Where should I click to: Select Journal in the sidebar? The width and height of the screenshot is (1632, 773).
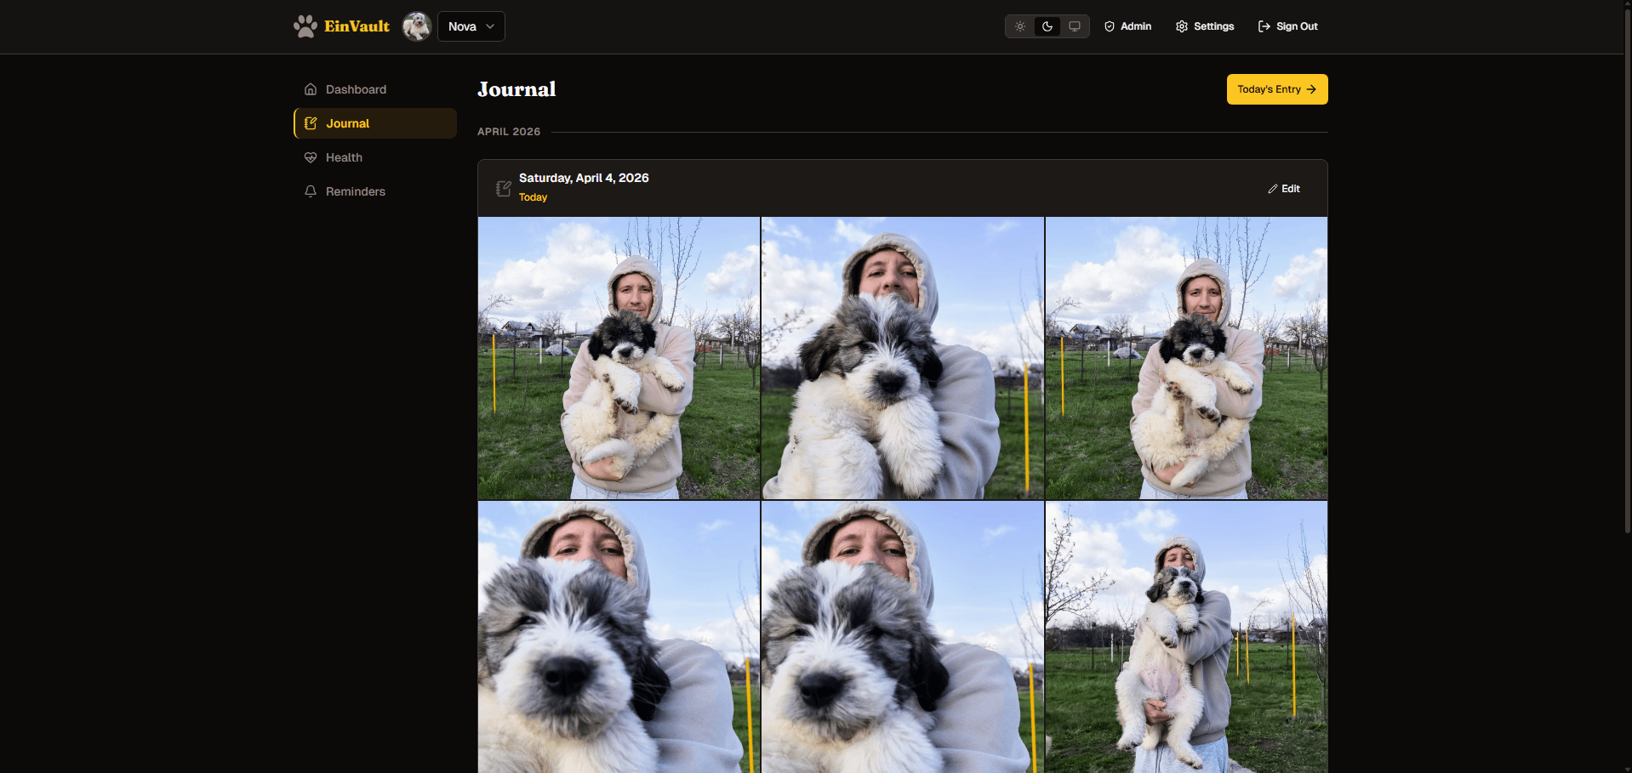point(348,123)
